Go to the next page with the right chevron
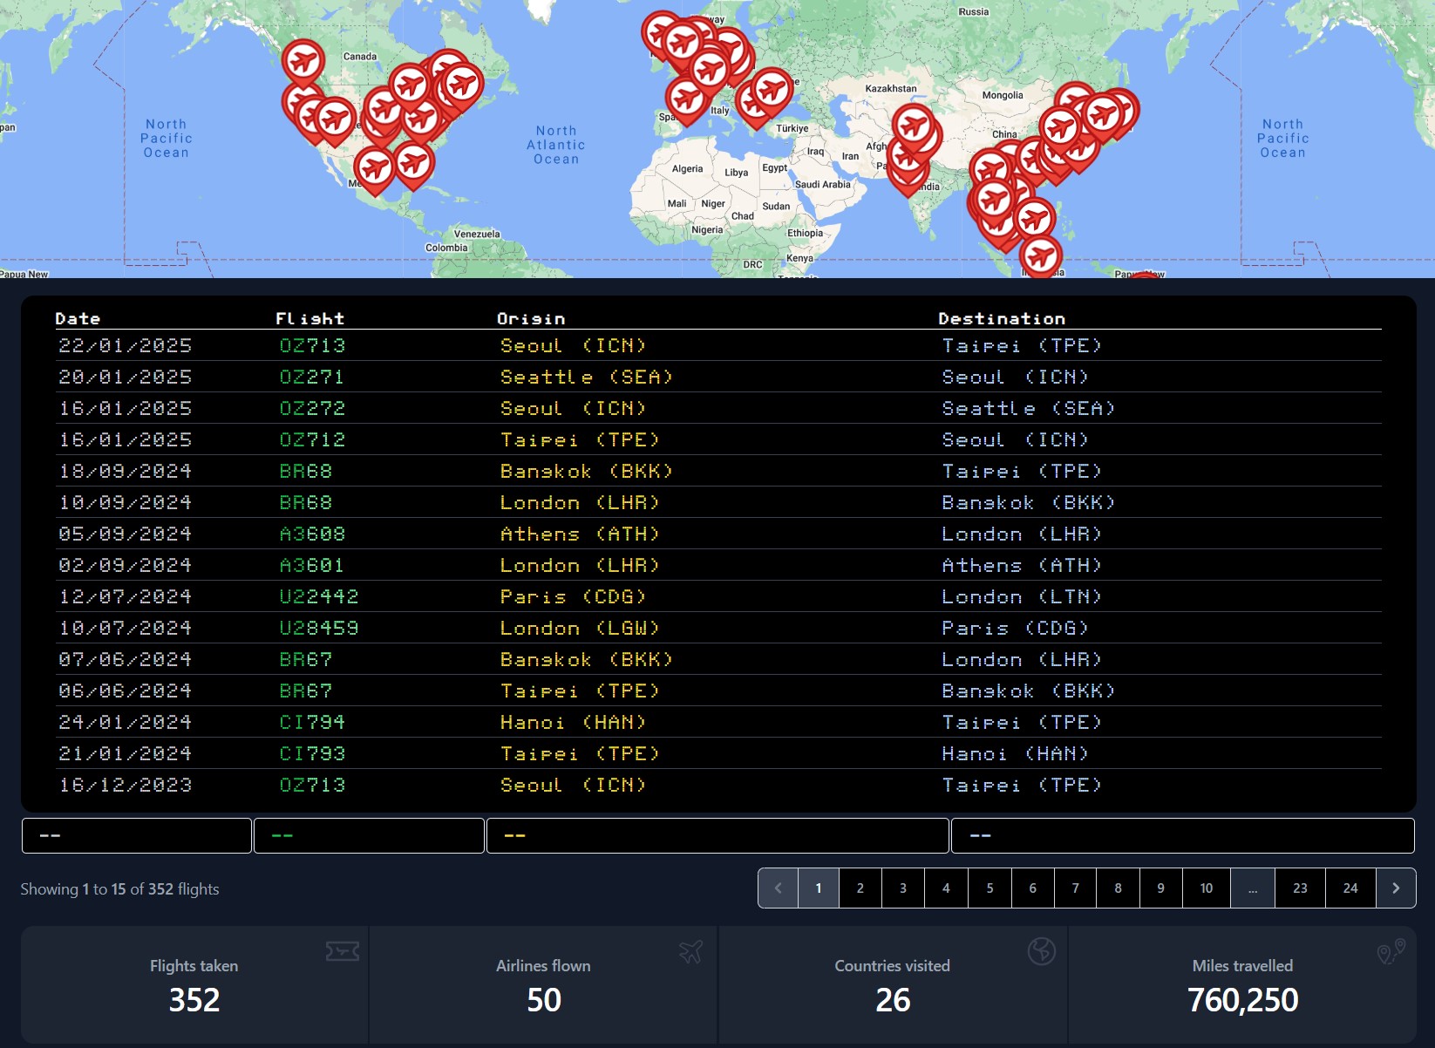 (1396, 888)
